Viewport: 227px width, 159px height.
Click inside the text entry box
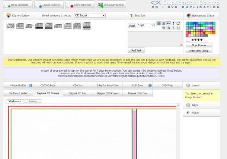pyautogui.click(x=155, y=39)
